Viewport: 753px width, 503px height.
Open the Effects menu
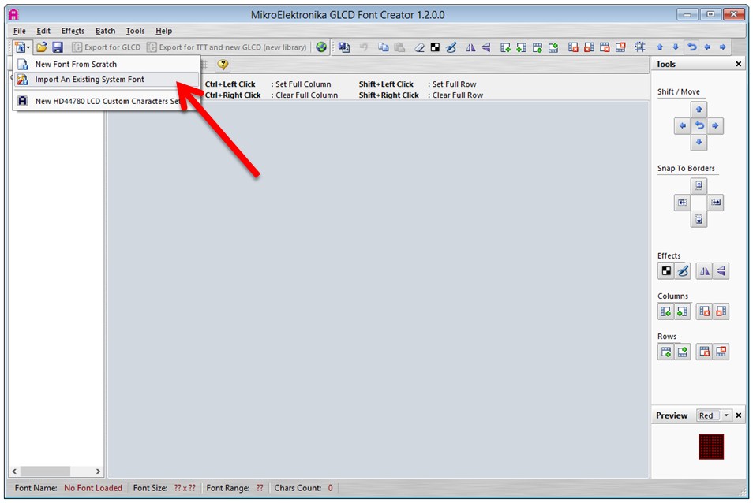[73, 31]
